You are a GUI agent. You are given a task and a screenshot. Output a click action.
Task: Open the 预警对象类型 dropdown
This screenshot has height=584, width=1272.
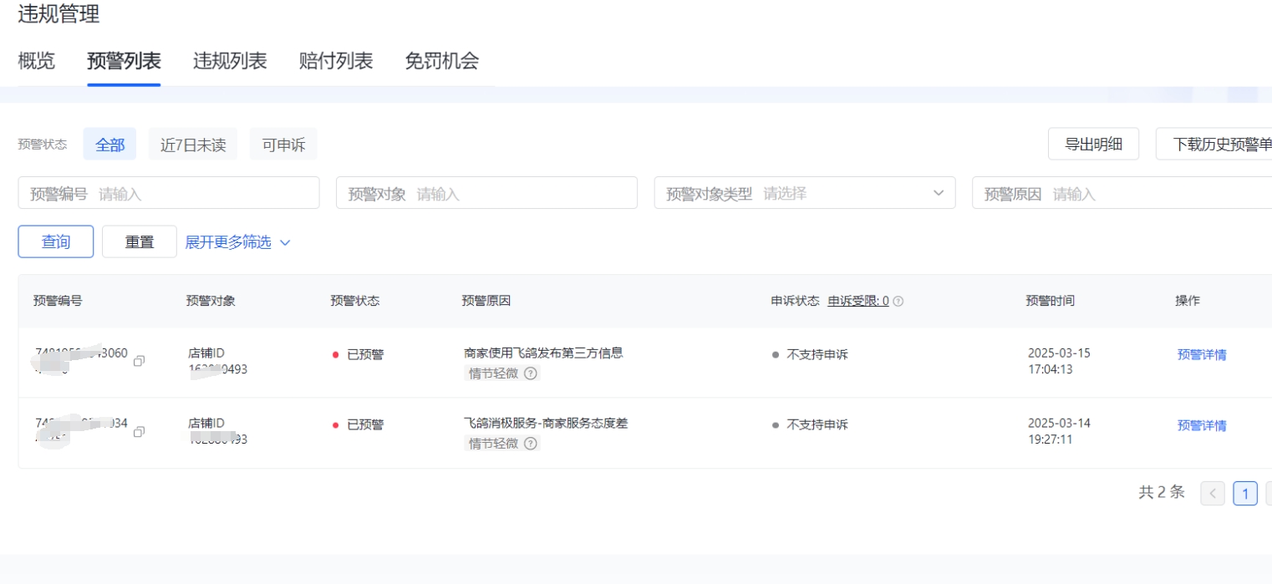point(804,193)
